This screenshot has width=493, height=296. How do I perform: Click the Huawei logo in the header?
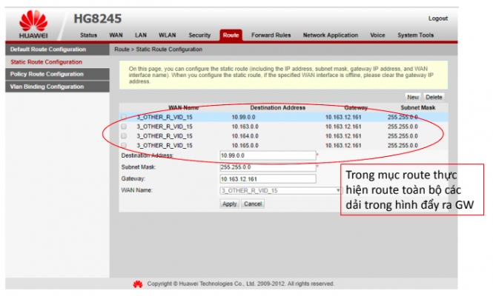click(33, 24)
